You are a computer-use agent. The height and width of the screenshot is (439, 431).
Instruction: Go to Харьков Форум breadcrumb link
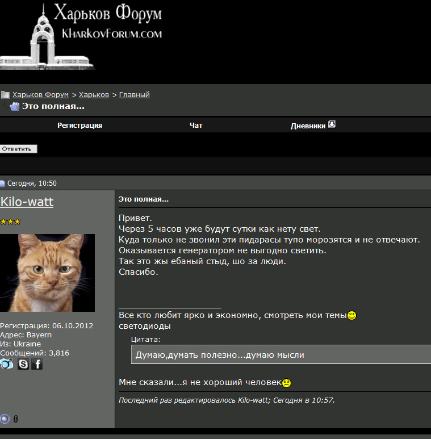click(x=40, y=95)
